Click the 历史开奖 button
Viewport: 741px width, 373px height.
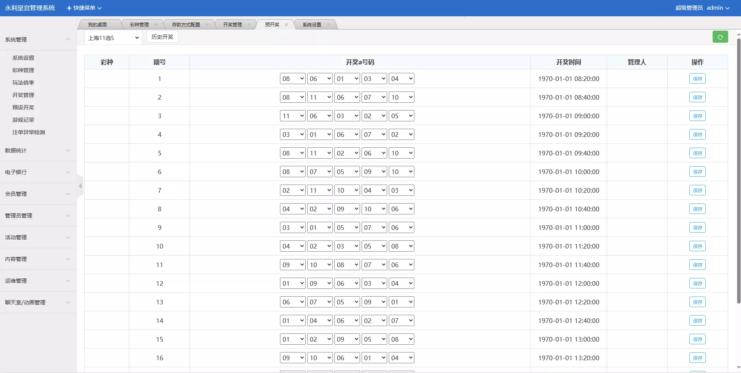[162, 37]
